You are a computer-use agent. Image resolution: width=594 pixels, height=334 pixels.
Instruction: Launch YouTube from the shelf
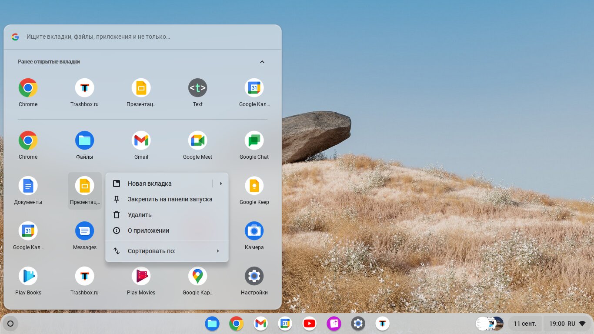pos(310,324)
